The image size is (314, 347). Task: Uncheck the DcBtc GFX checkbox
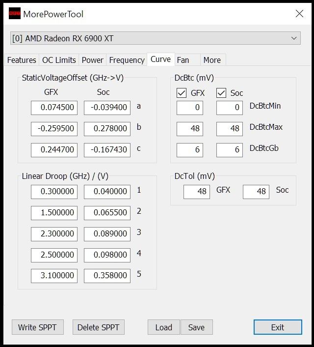[x=182, y=93]
